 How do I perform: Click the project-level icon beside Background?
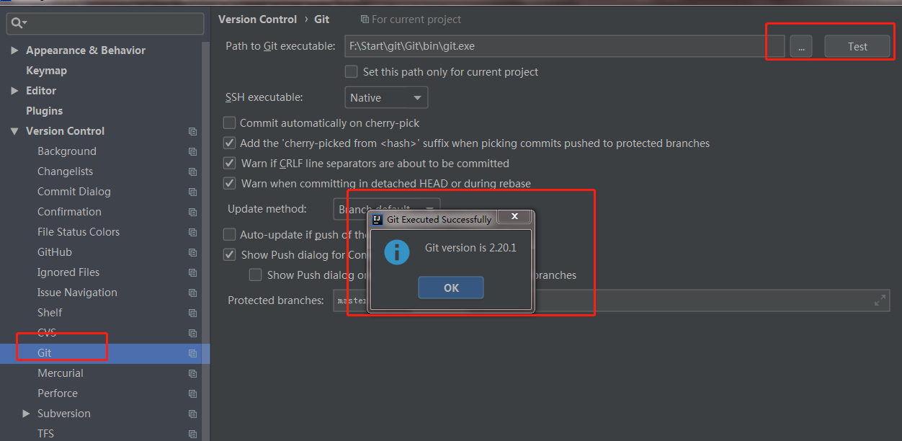coord(192,151)
